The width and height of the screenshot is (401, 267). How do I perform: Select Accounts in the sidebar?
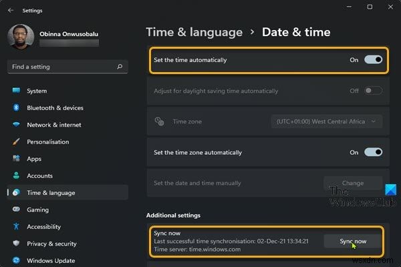point(39,176)
